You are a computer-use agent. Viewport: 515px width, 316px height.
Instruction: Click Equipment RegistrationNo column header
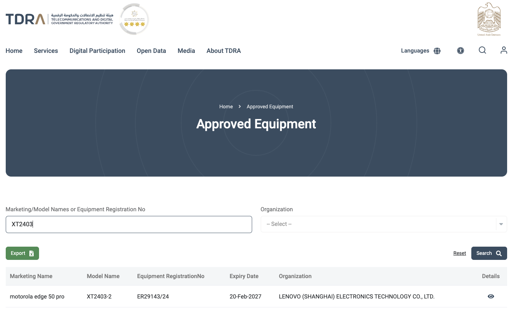[x=171, y=276]
